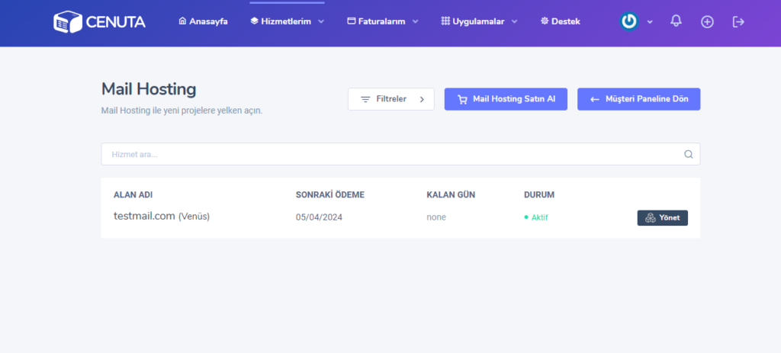Viewport: 781px width, 353px height.
Task: Expand the Uygulamalar dropdown chevron
Action: click(515, 22)
